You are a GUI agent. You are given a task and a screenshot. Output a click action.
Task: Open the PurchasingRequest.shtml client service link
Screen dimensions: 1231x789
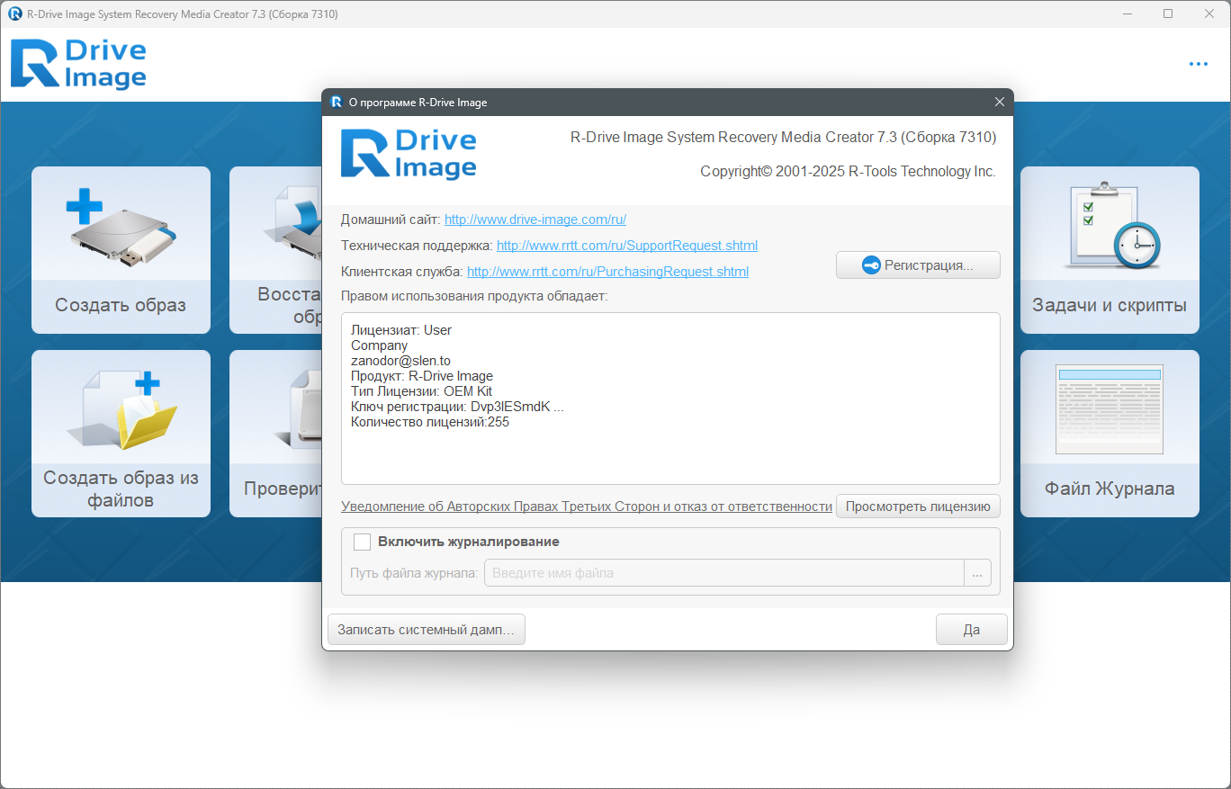click(x=607, y=272)
